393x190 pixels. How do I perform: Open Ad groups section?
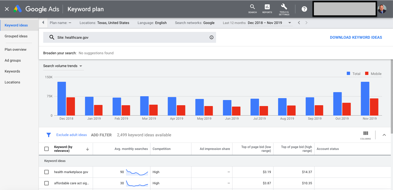tap(13, 61)
